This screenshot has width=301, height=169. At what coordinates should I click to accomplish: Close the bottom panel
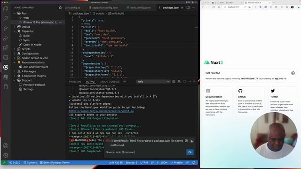pos(194,82)
